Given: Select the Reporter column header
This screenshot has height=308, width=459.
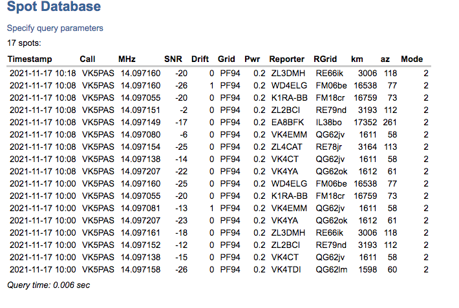Looking at the screenshot, I should click(x=286, y=59).
